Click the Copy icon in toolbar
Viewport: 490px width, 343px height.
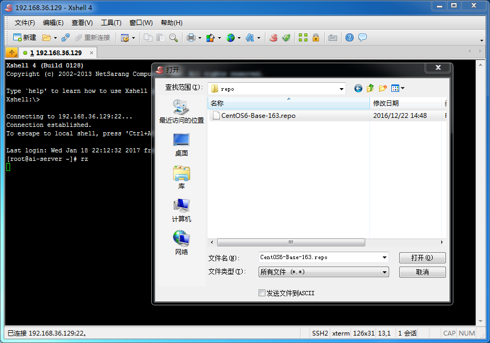148,38
